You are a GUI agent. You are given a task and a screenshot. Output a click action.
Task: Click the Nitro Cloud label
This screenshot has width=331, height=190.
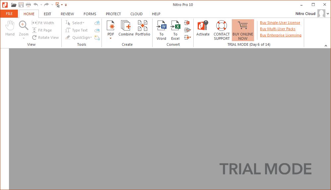coord(305,14)
